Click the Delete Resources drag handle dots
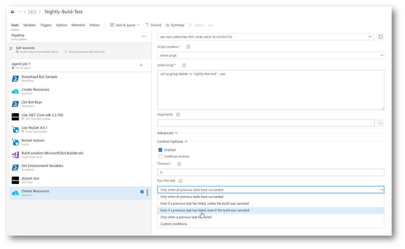The image size is (405, 249). [147, 192]
